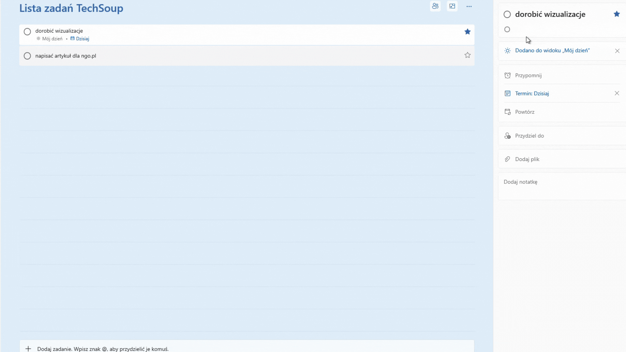The height and width of the screenshot is (352, 626).
Task: Open the 'Termin: Dzisiaj' due date picker
Action: pyautogui.click(x=532, y=94)
